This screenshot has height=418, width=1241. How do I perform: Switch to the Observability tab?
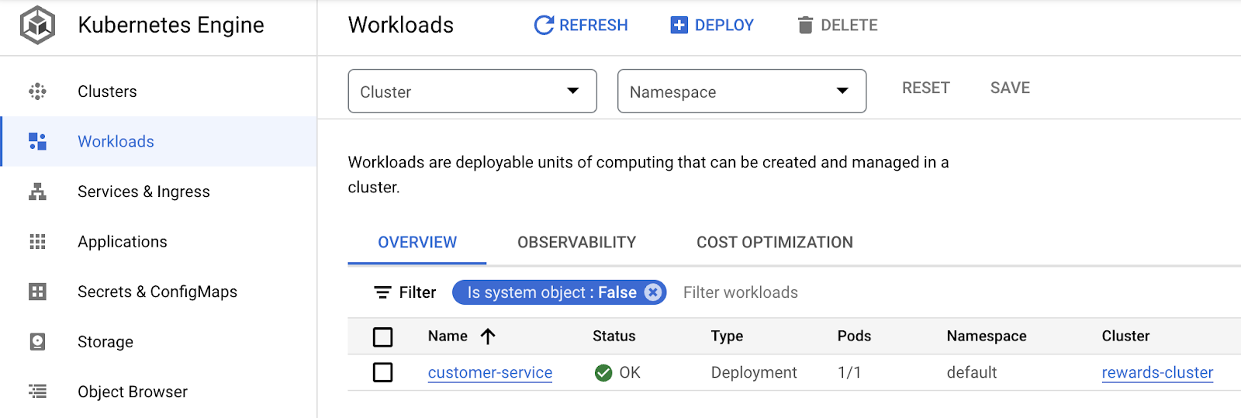(576, 243)
